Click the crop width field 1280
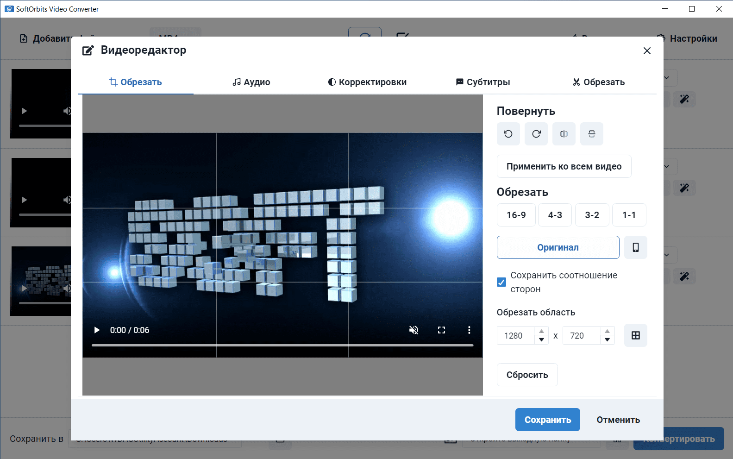The width and height of the screenshot is (733, 459). [x=516, y=336]
